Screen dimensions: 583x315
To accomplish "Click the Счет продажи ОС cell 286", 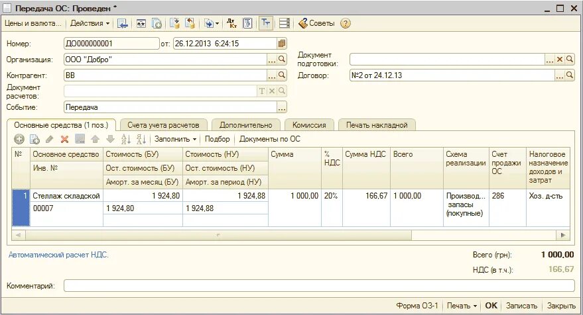I will tap(507, 208).
